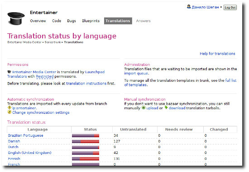
Task: Open Brazilian Portuguese translations
Action: [25, 135]
